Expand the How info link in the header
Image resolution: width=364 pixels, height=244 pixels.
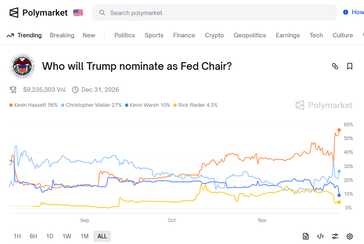pyautogui.click(x=352, y=12)
